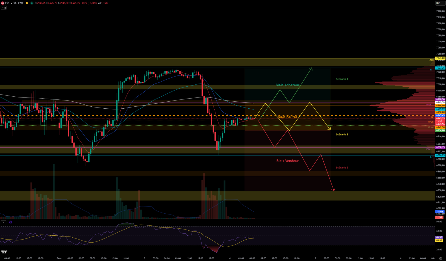
Task: Click the red arrowhead of Scénario 3
Action: pyautogui.click(x=333, y=190)
